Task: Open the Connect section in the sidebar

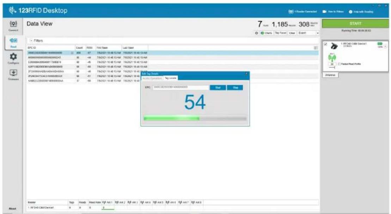Action: [x=13, y=26]
